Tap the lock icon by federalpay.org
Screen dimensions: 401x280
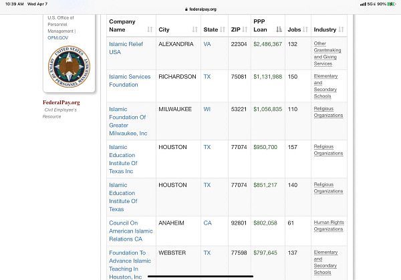(186, 9)
